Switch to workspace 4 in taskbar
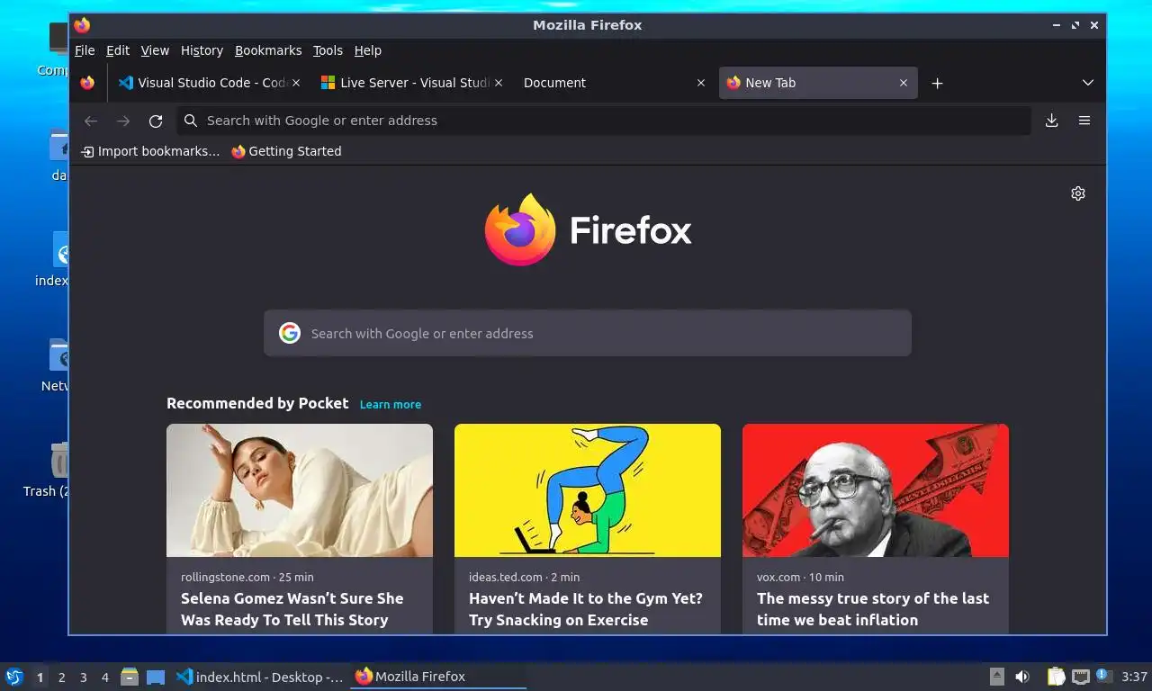The width and height of the screenshot is (1152, 691). tap(105, 678)
